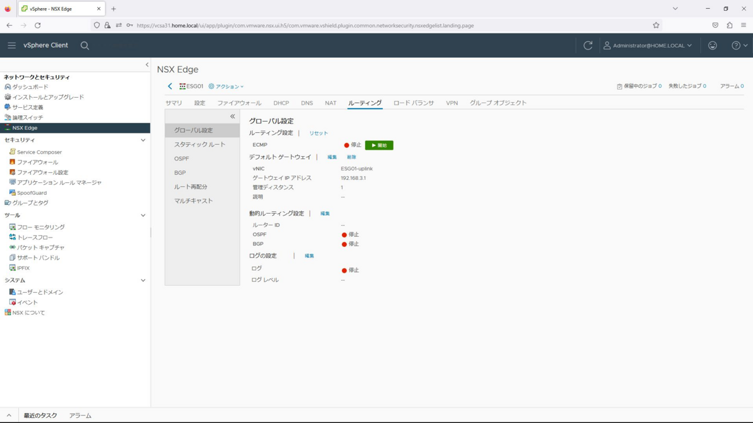
Task: Edit the default gateway via 編集 link
Action: (332, 157)
